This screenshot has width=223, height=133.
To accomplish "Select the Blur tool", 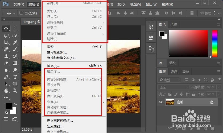I will pyautogui.click(x=6, y=70).
